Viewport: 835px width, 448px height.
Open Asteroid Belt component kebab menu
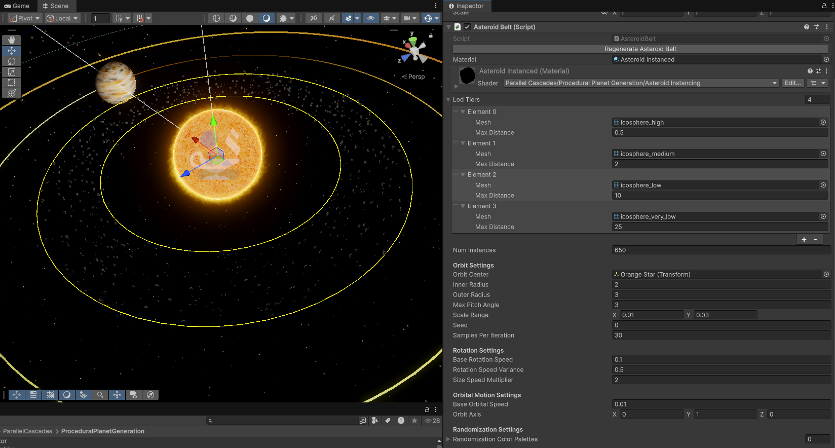827,27
